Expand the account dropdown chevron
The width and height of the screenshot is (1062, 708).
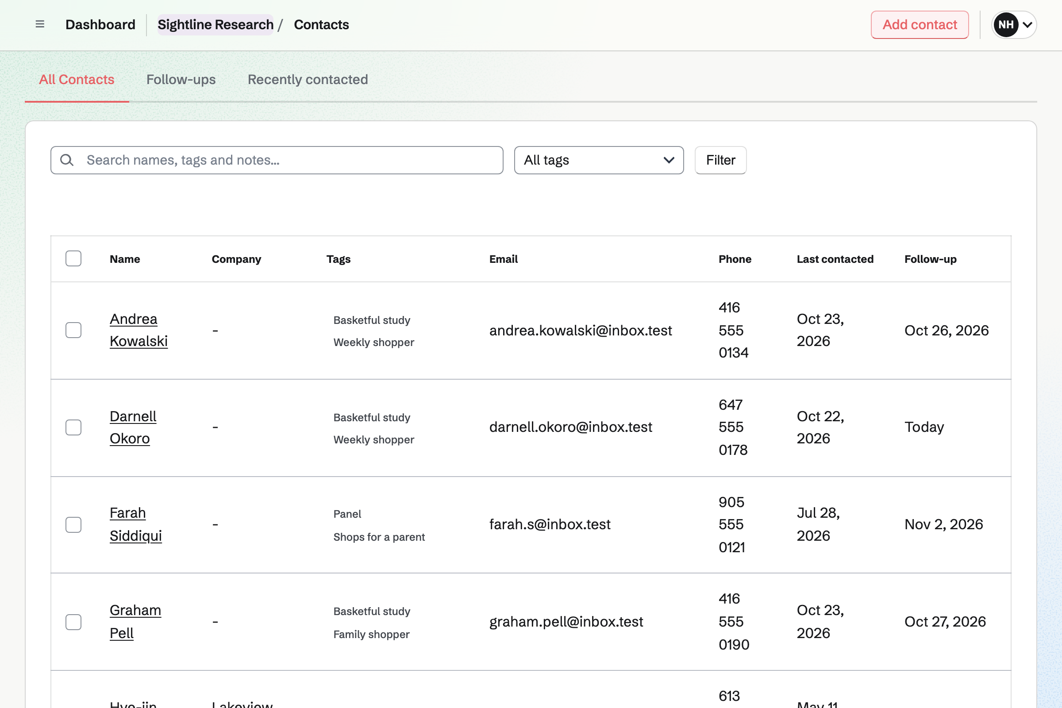[1027, 24]
